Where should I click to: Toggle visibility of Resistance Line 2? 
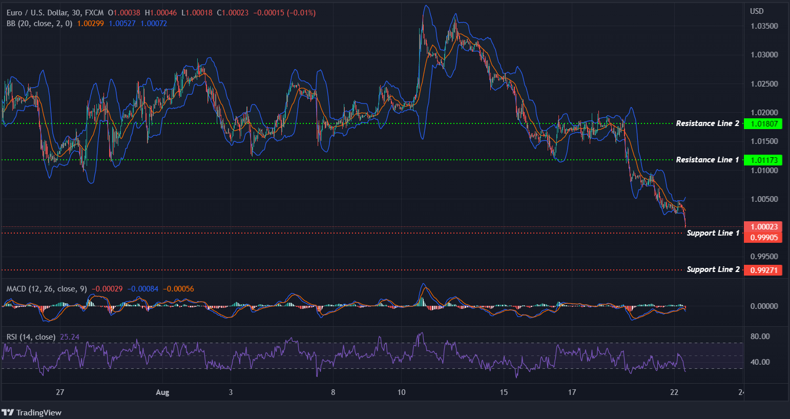[x=708, y=123]
